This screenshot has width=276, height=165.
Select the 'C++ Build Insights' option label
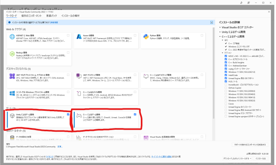(236, 62)
